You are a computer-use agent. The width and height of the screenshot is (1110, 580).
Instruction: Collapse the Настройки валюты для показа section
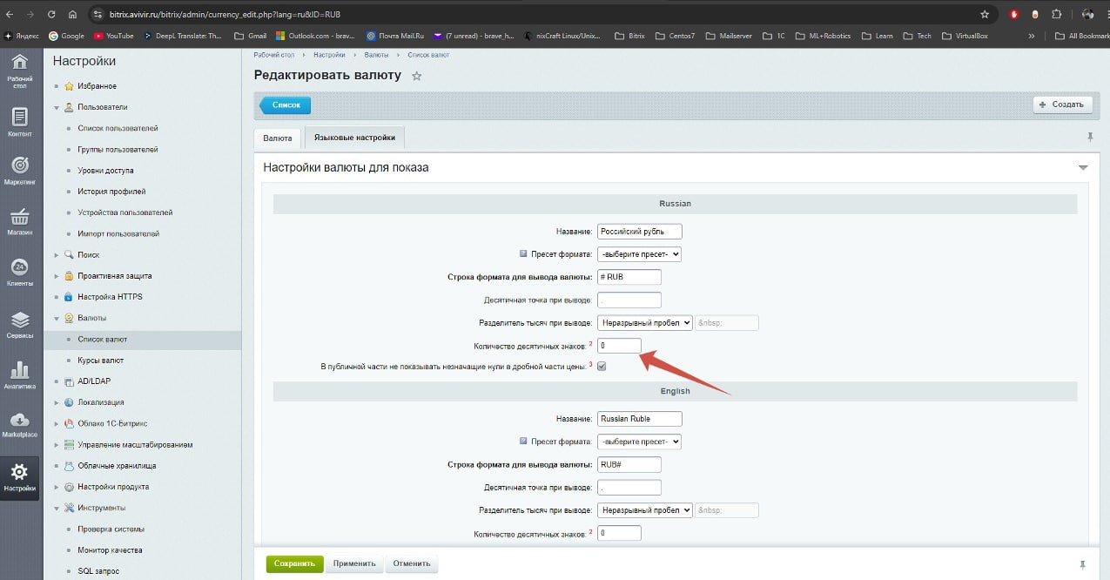[1083, 167]
